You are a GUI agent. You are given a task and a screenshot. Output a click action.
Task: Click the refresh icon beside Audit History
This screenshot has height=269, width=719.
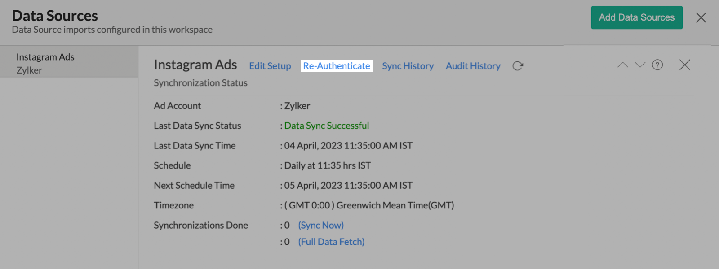click(x=518, y=66)
